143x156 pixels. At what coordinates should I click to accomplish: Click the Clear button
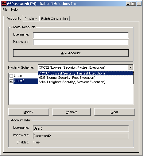[x=114, y=112]
